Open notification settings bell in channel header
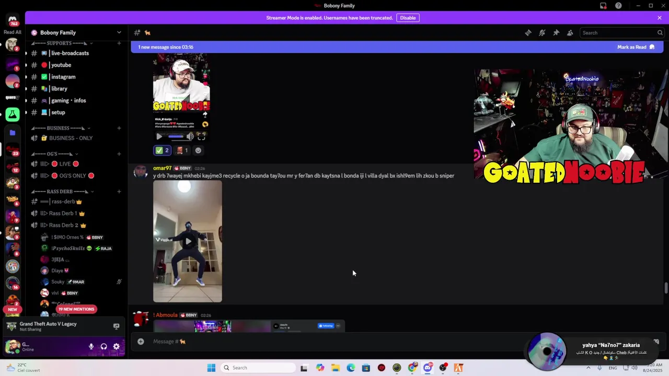Viewport: 669px width, 376px height. [542, 32]
